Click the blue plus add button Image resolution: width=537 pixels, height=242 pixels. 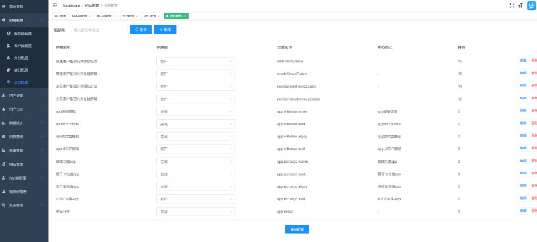tap(165, 29)
